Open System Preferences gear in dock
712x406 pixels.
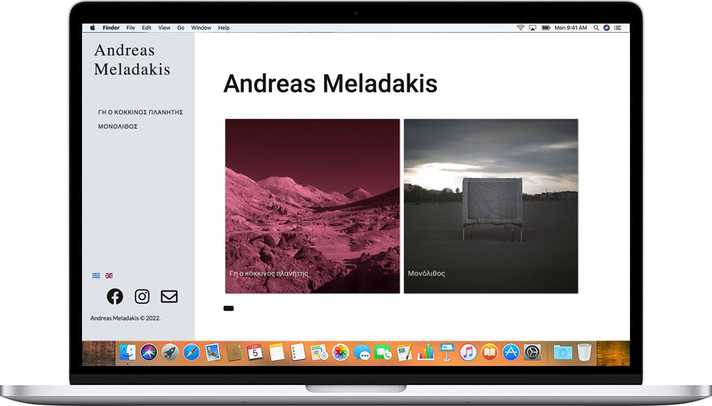pos(532,352)
